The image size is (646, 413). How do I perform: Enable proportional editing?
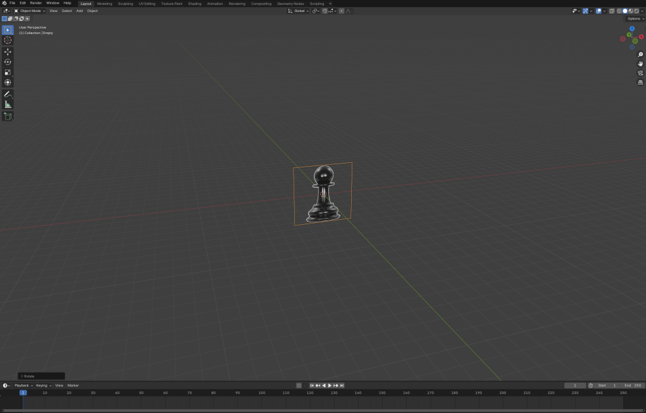click(x=342, y=11)
